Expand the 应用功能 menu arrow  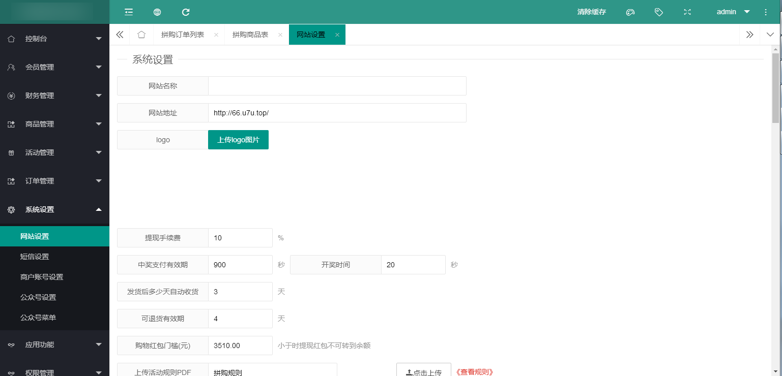pyautogui.click(x=99, y=344)
